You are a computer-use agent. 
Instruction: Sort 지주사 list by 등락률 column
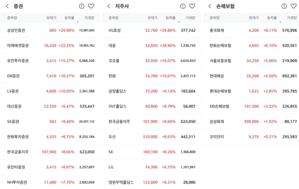[x=171, y=18]
